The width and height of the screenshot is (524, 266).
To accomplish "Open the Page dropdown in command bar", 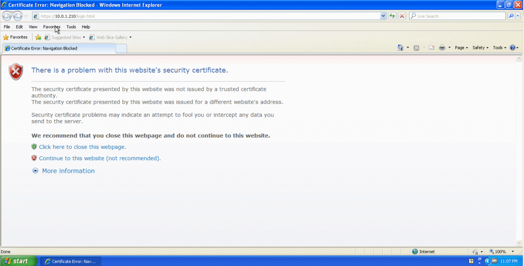I will click(461, 48).
